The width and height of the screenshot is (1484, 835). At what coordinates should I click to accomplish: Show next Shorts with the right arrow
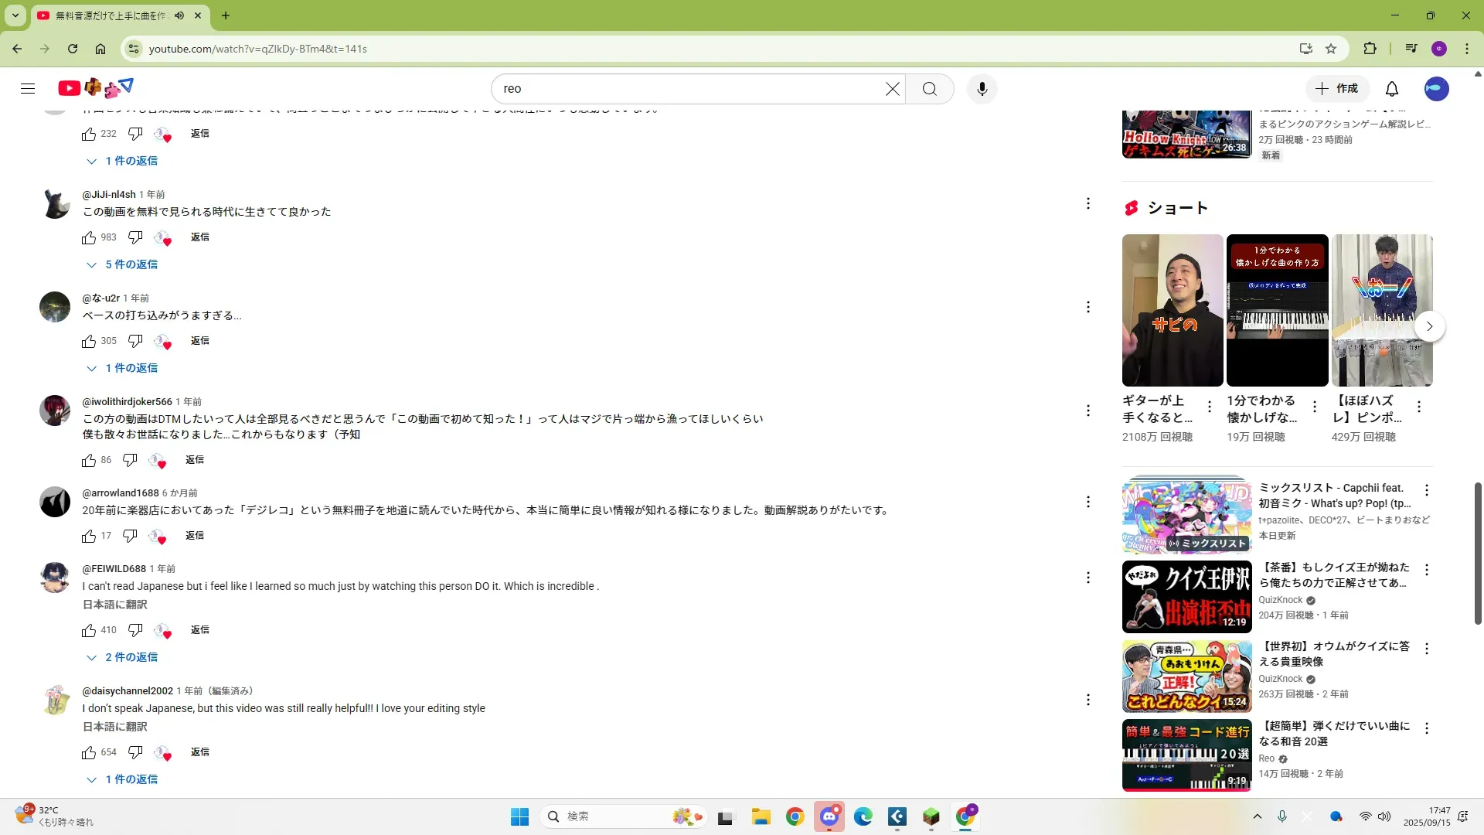coord(1429,326)
